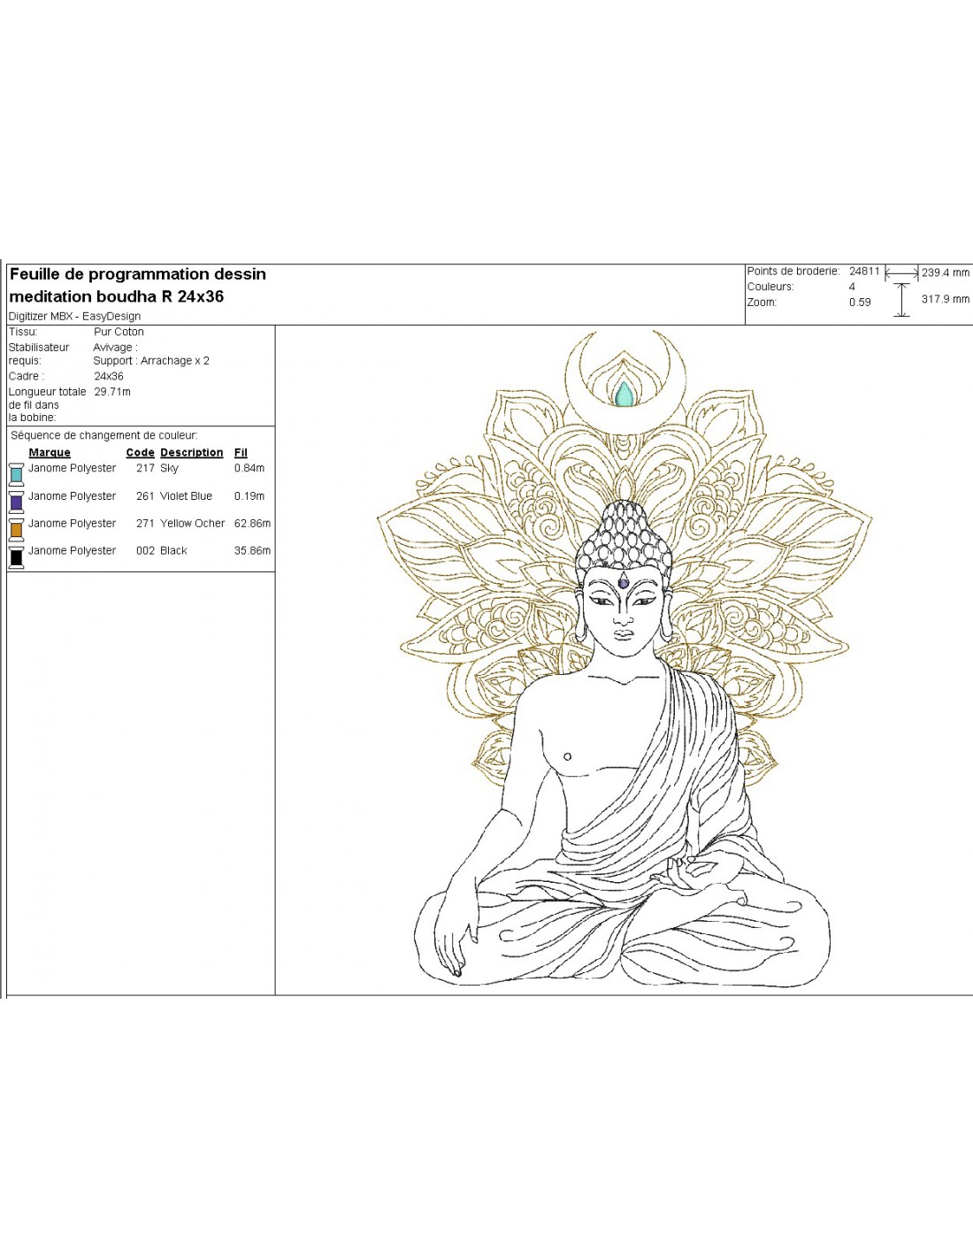
Task: Click the violet dot on Buddha's forehead
Action: (624, 582)
